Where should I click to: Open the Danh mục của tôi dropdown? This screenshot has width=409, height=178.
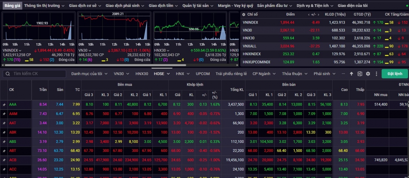coord(89,74)
